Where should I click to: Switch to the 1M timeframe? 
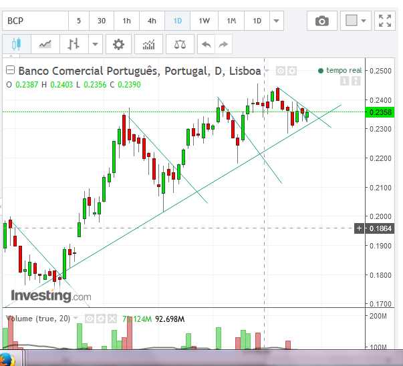pos(231,21)
